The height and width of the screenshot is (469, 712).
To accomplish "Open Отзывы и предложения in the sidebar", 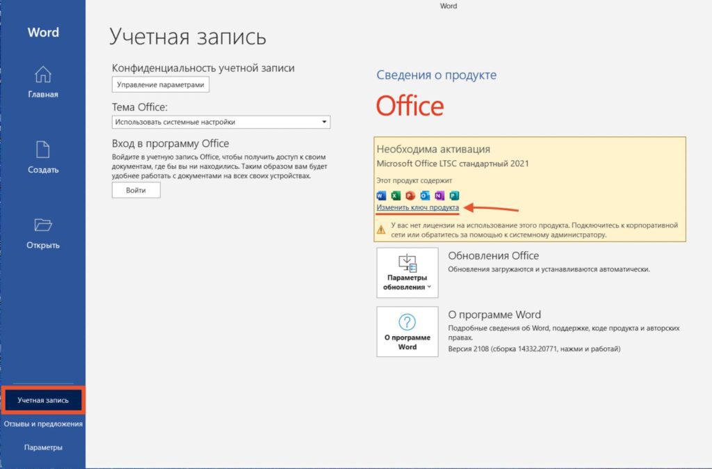I will [x=43, y=424].
